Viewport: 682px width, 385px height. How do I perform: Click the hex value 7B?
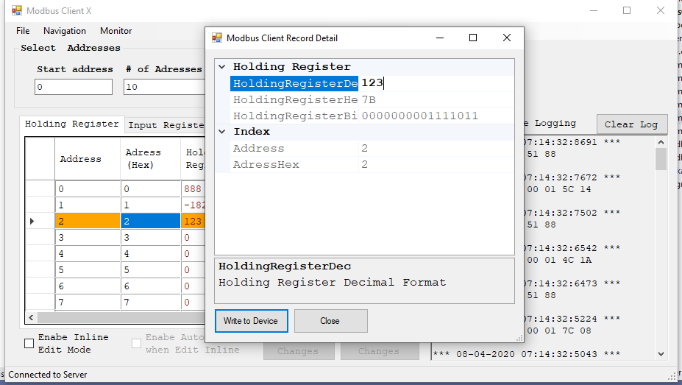[369, 99]
